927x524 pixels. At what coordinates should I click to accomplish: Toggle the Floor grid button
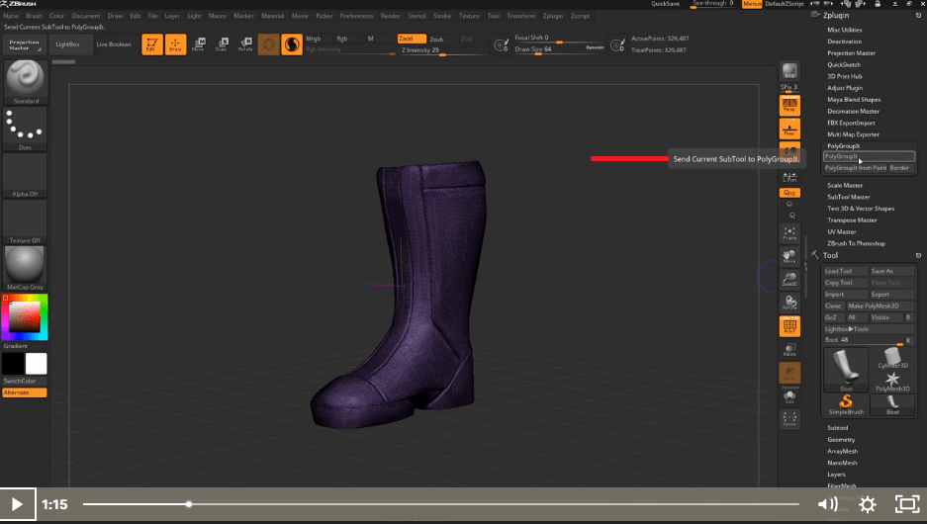789,129
